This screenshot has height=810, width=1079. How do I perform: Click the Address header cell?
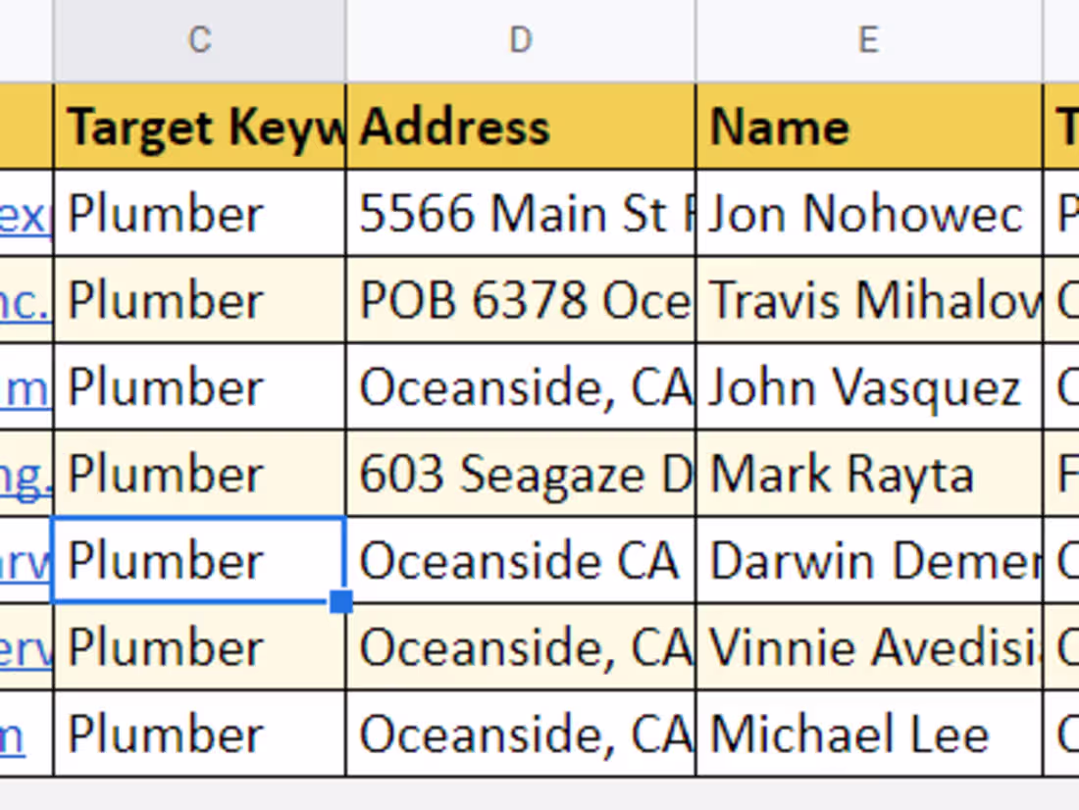pyautogui.click(x=520, y=127)
